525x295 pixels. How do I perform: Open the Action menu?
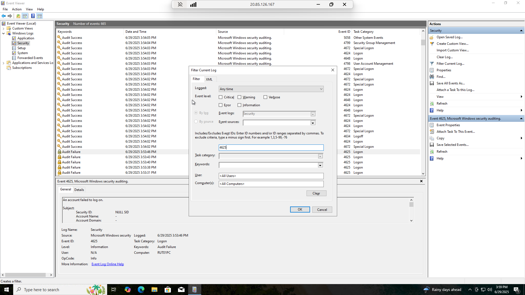click(x=17, y=9)
